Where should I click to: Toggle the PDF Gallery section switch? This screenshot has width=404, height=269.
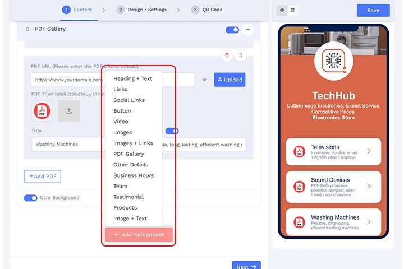(x=232, y=30)
